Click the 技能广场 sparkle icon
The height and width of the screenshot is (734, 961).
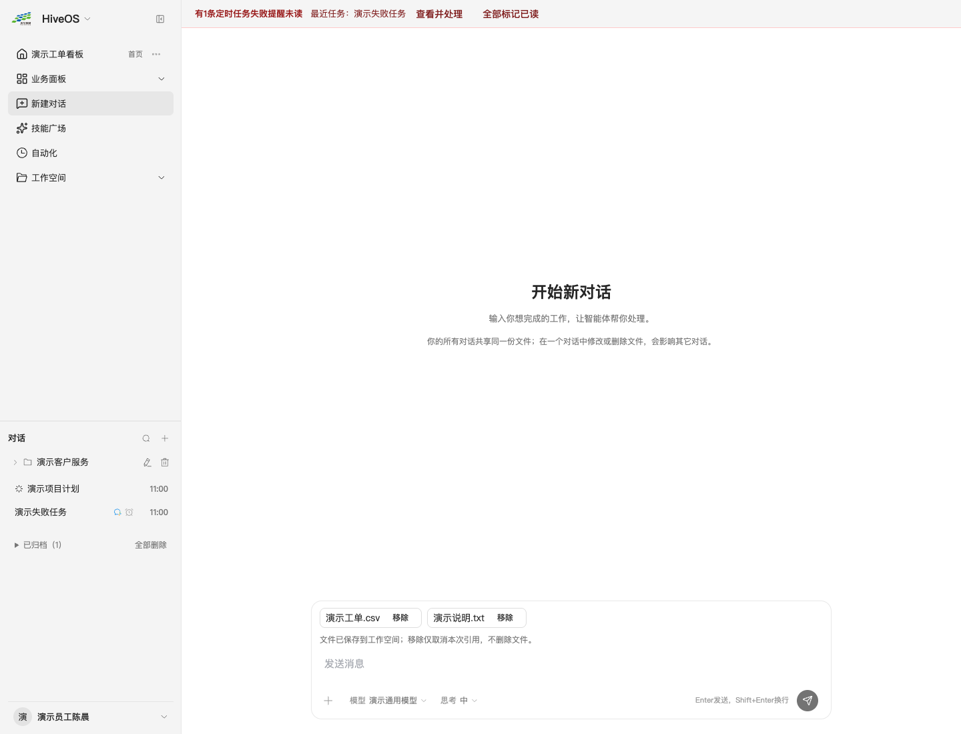[x=22, y=128]
